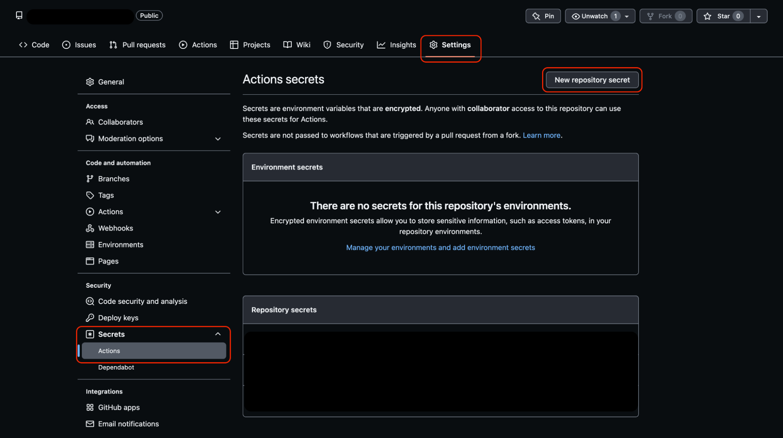
Task: Click the Secrets asterisk icon
Action: [x=90, y=334]
